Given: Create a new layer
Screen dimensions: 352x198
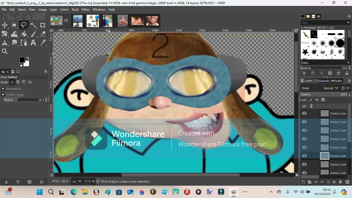Looking at the screenshot, I should click(303, 182).
